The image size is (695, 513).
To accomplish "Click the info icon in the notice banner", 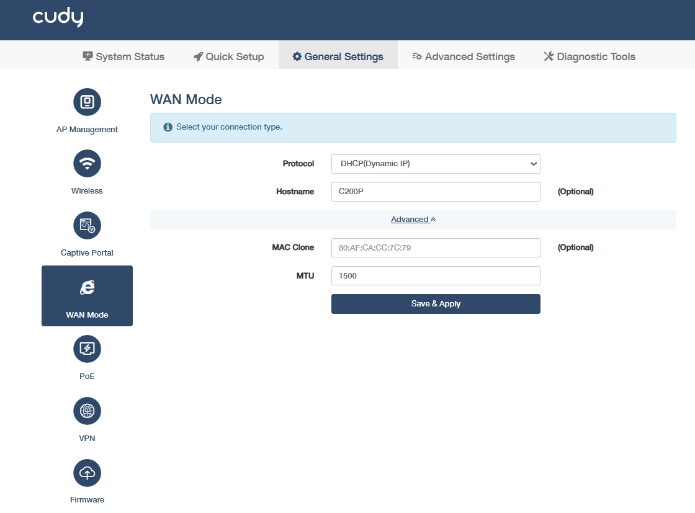I will 168,127.
